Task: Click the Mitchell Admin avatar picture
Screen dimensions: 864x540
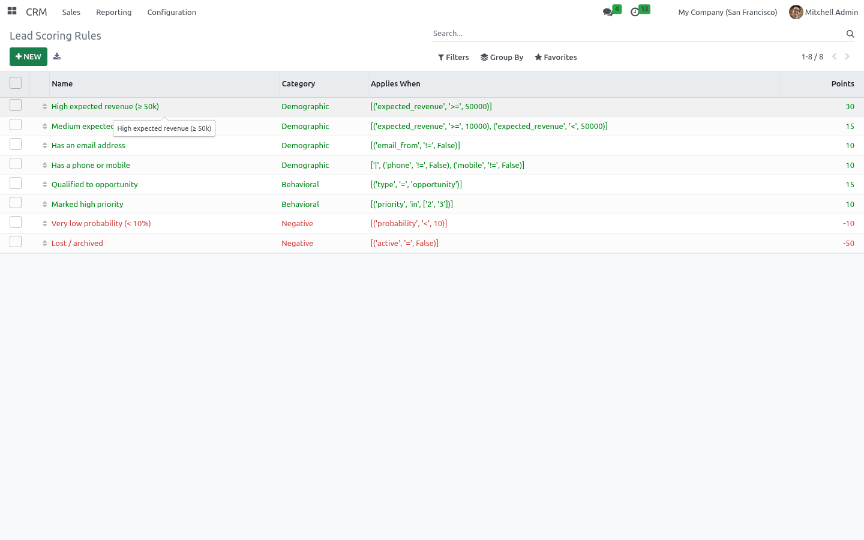Action: coord(796,12)
